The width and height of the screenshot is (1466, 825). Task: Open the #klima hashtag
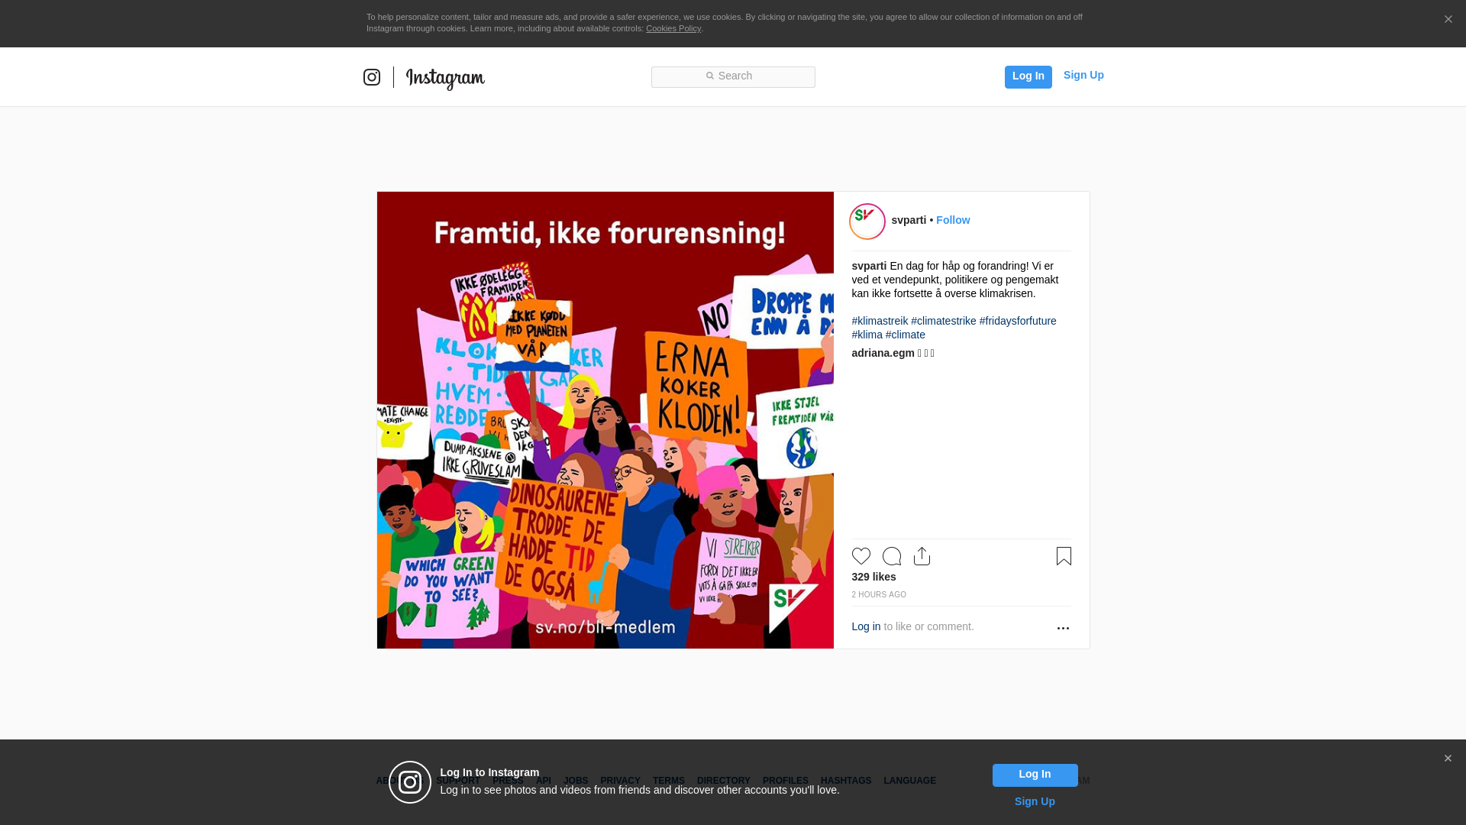click(x=867, y=335)
